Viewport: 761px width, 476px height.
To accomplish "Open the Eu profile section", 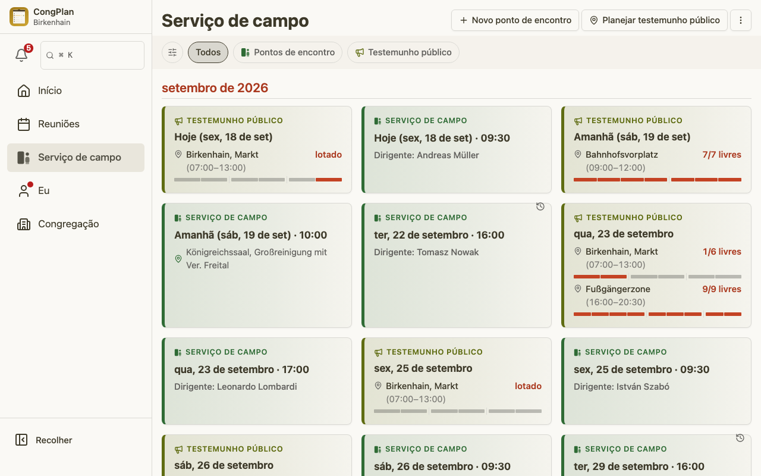I will [76, 190].
